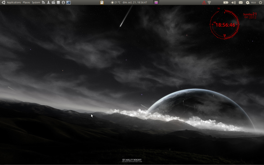Click the red 18:56:46 clock widget
264x165 pixels.
[x=224, y=25]
